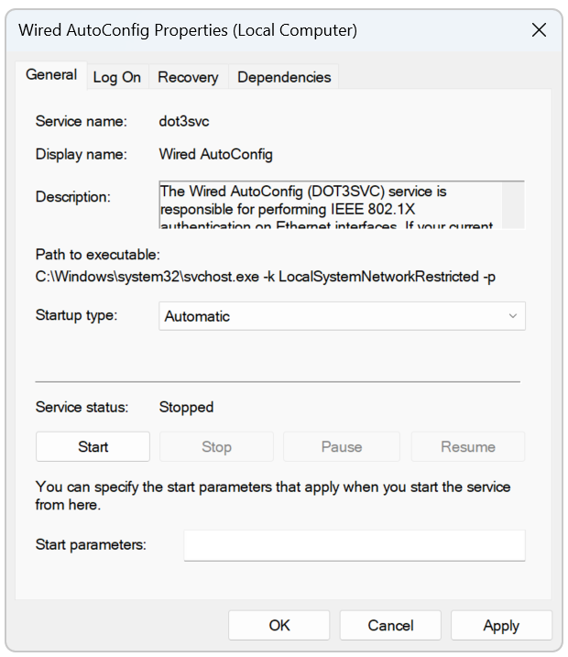Click the svchost.exe executable path text

266,276
